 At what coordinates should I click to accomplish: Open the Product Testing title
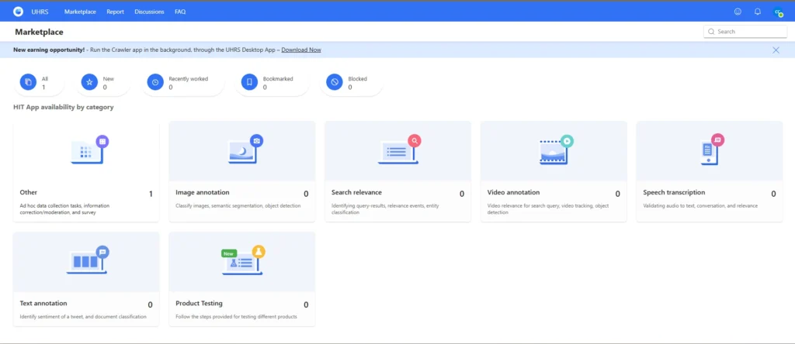[199, 304]
